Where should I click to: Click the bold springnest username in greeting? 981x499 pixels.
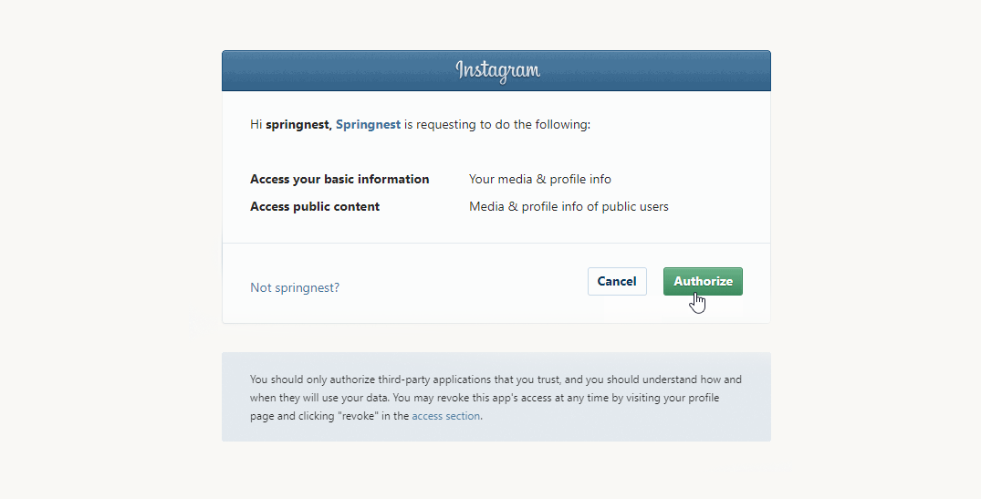(298, 124)
